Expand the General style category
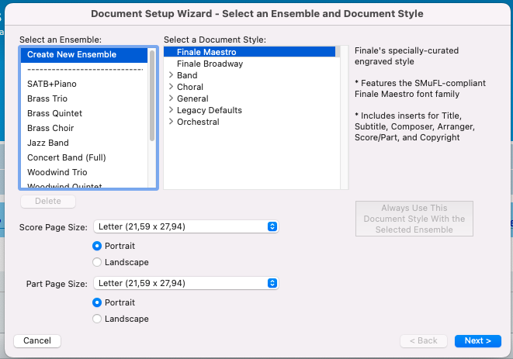This screenshot has width=513, height=359. pos(171,98)
